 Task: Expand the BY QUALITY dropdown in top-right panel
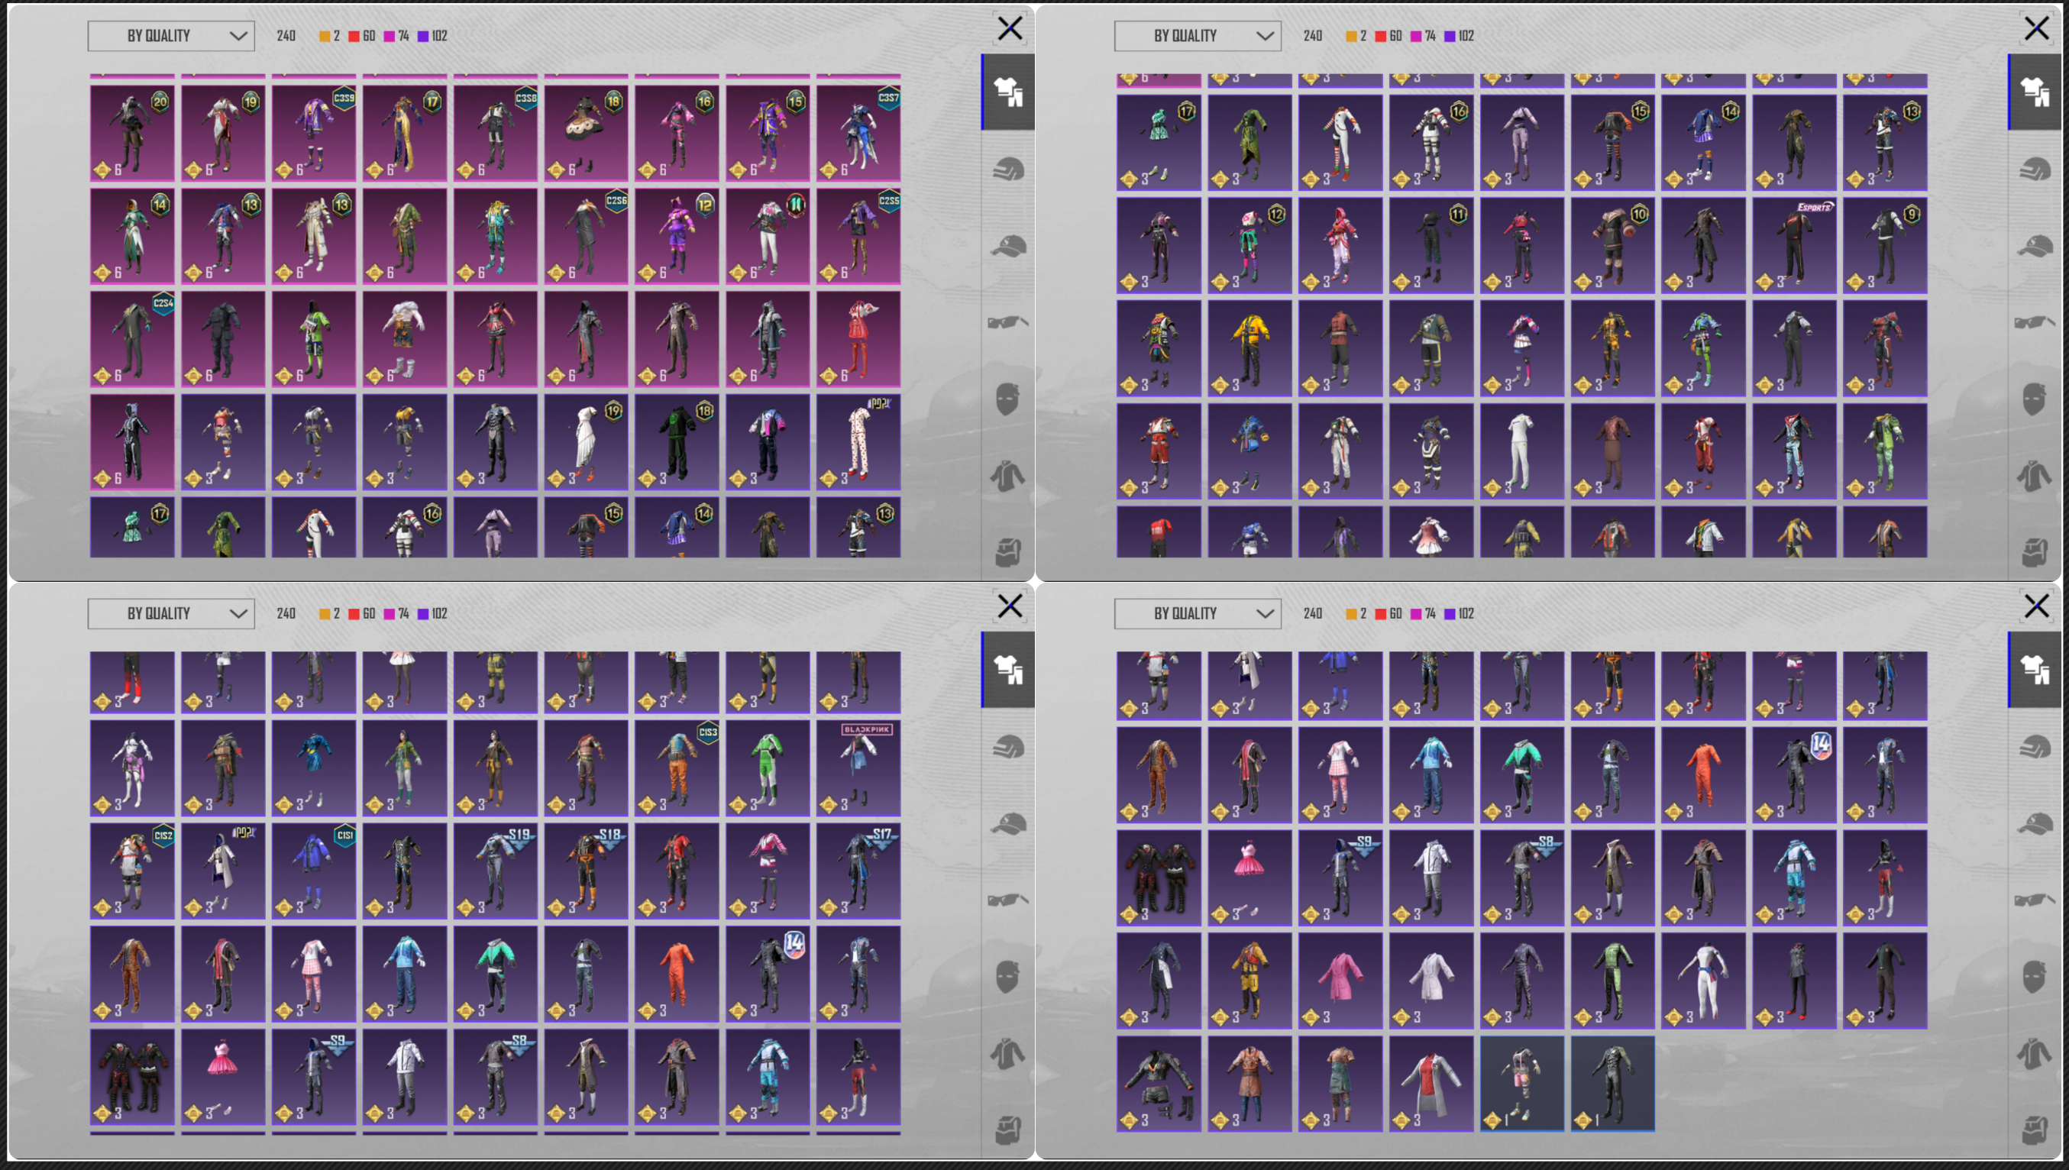1198,36
